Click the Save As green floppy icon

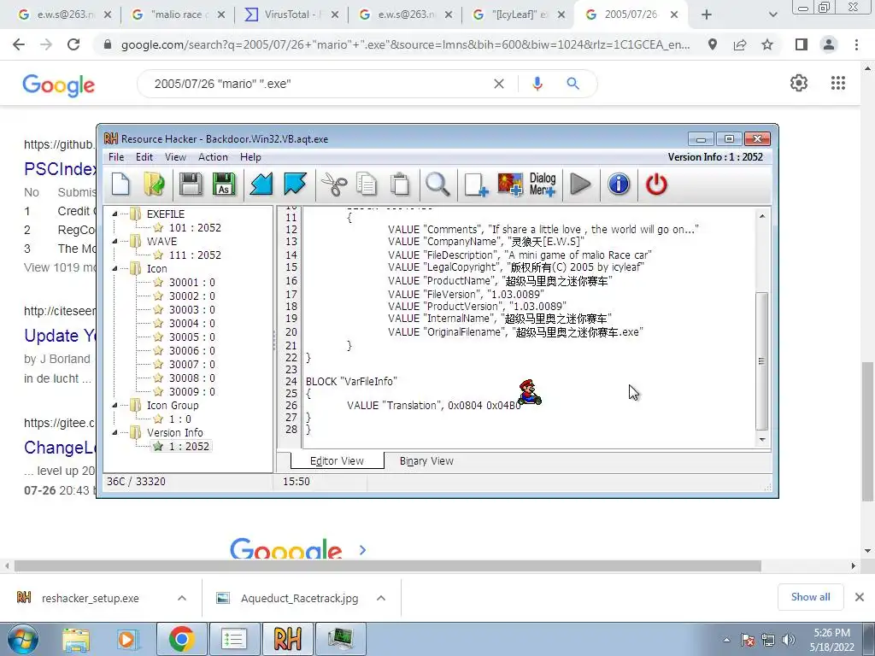(x=224, y=184)
